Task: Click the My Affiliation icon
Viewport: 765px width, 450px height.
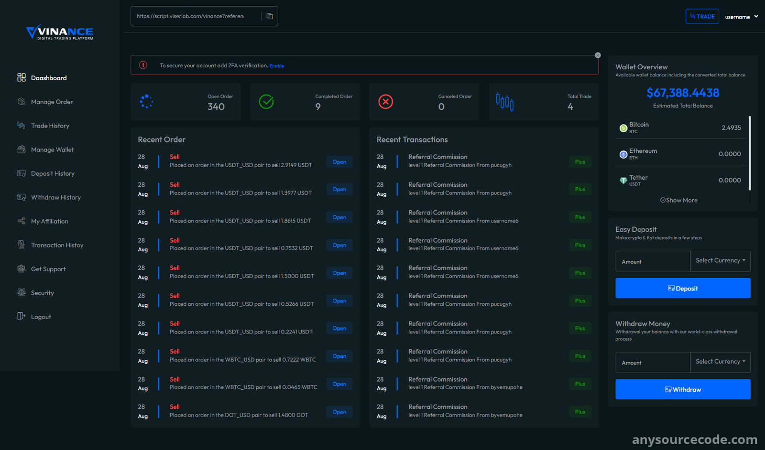Action: pos(22,221)
